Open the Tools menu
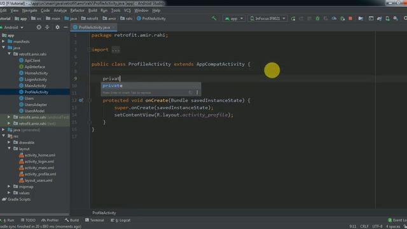This screenshot has height=229, width=407. click(116, 10)
